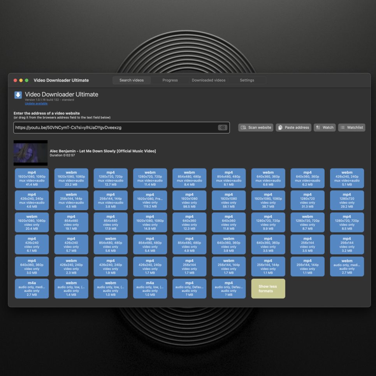
Task: Open the Settings tab
Action: pyautogui.click(x=247, y=80)
